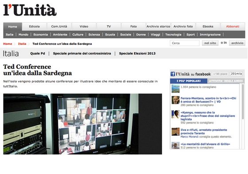Open the Viaggi section
The height and width of the screenshot is (174, 248).
pos(155,35)
